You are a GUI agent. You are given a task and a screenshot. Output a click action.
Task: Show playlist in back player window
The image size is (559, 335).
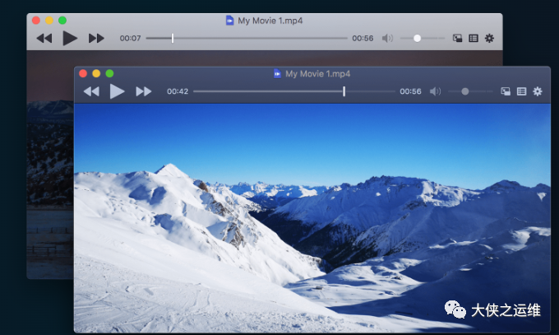click(474, 38)
